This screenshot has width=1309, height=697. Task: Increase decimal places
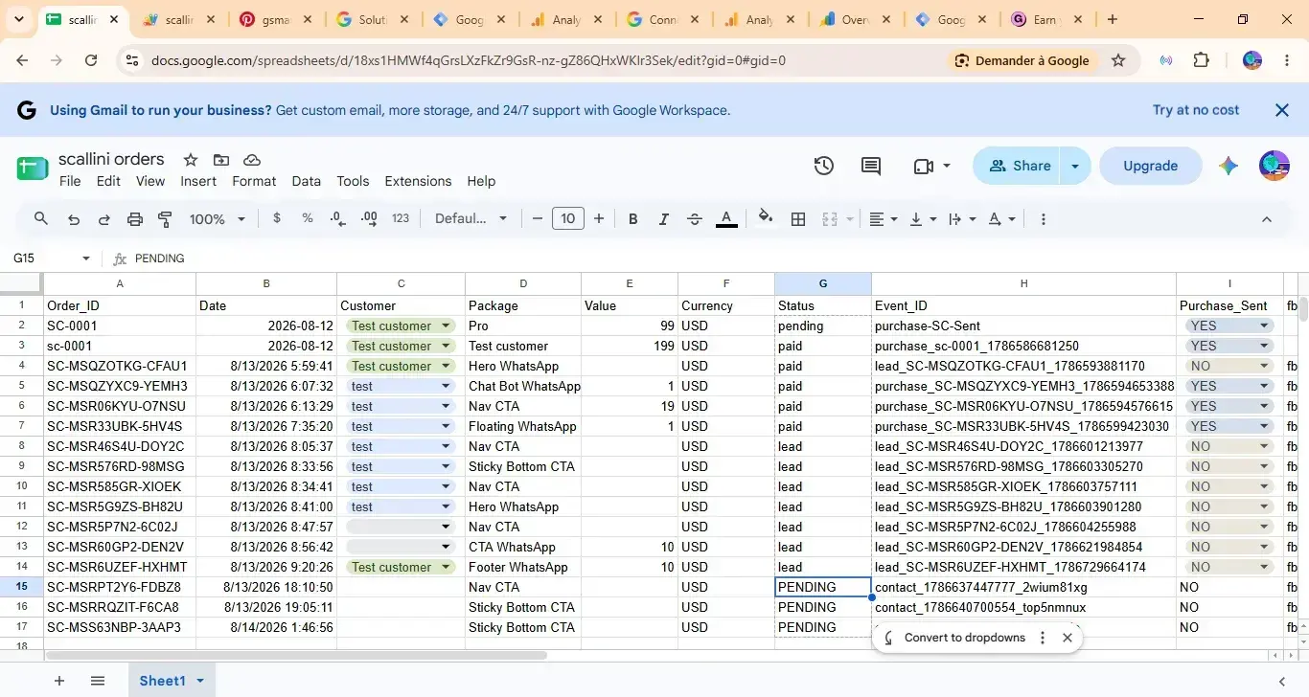369,219
